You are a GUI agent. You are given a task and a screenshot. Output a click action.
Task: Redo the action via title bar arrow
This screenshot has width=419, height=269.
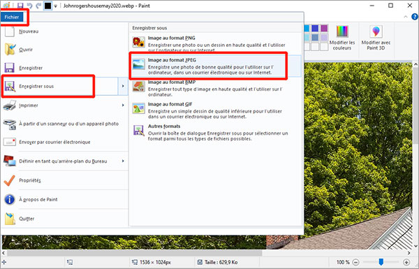38,6
